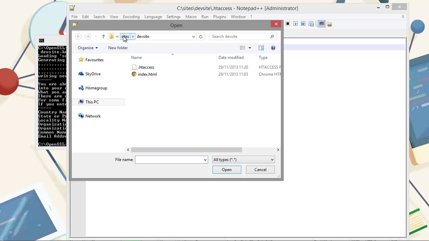This screenshot has height=241, width=429.
Task: Click the scrollbar left arrow
Action: pos(128,150)
